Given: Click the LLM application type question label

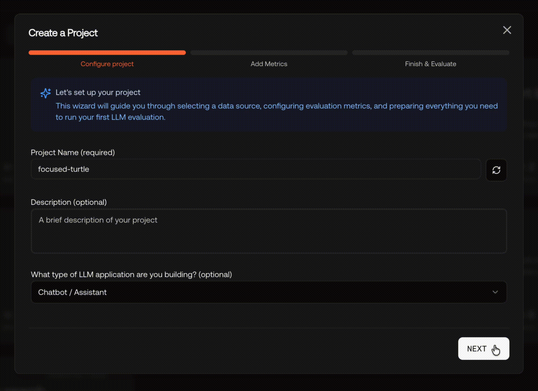Looking at the screenshot, I should tap(131, 275).
